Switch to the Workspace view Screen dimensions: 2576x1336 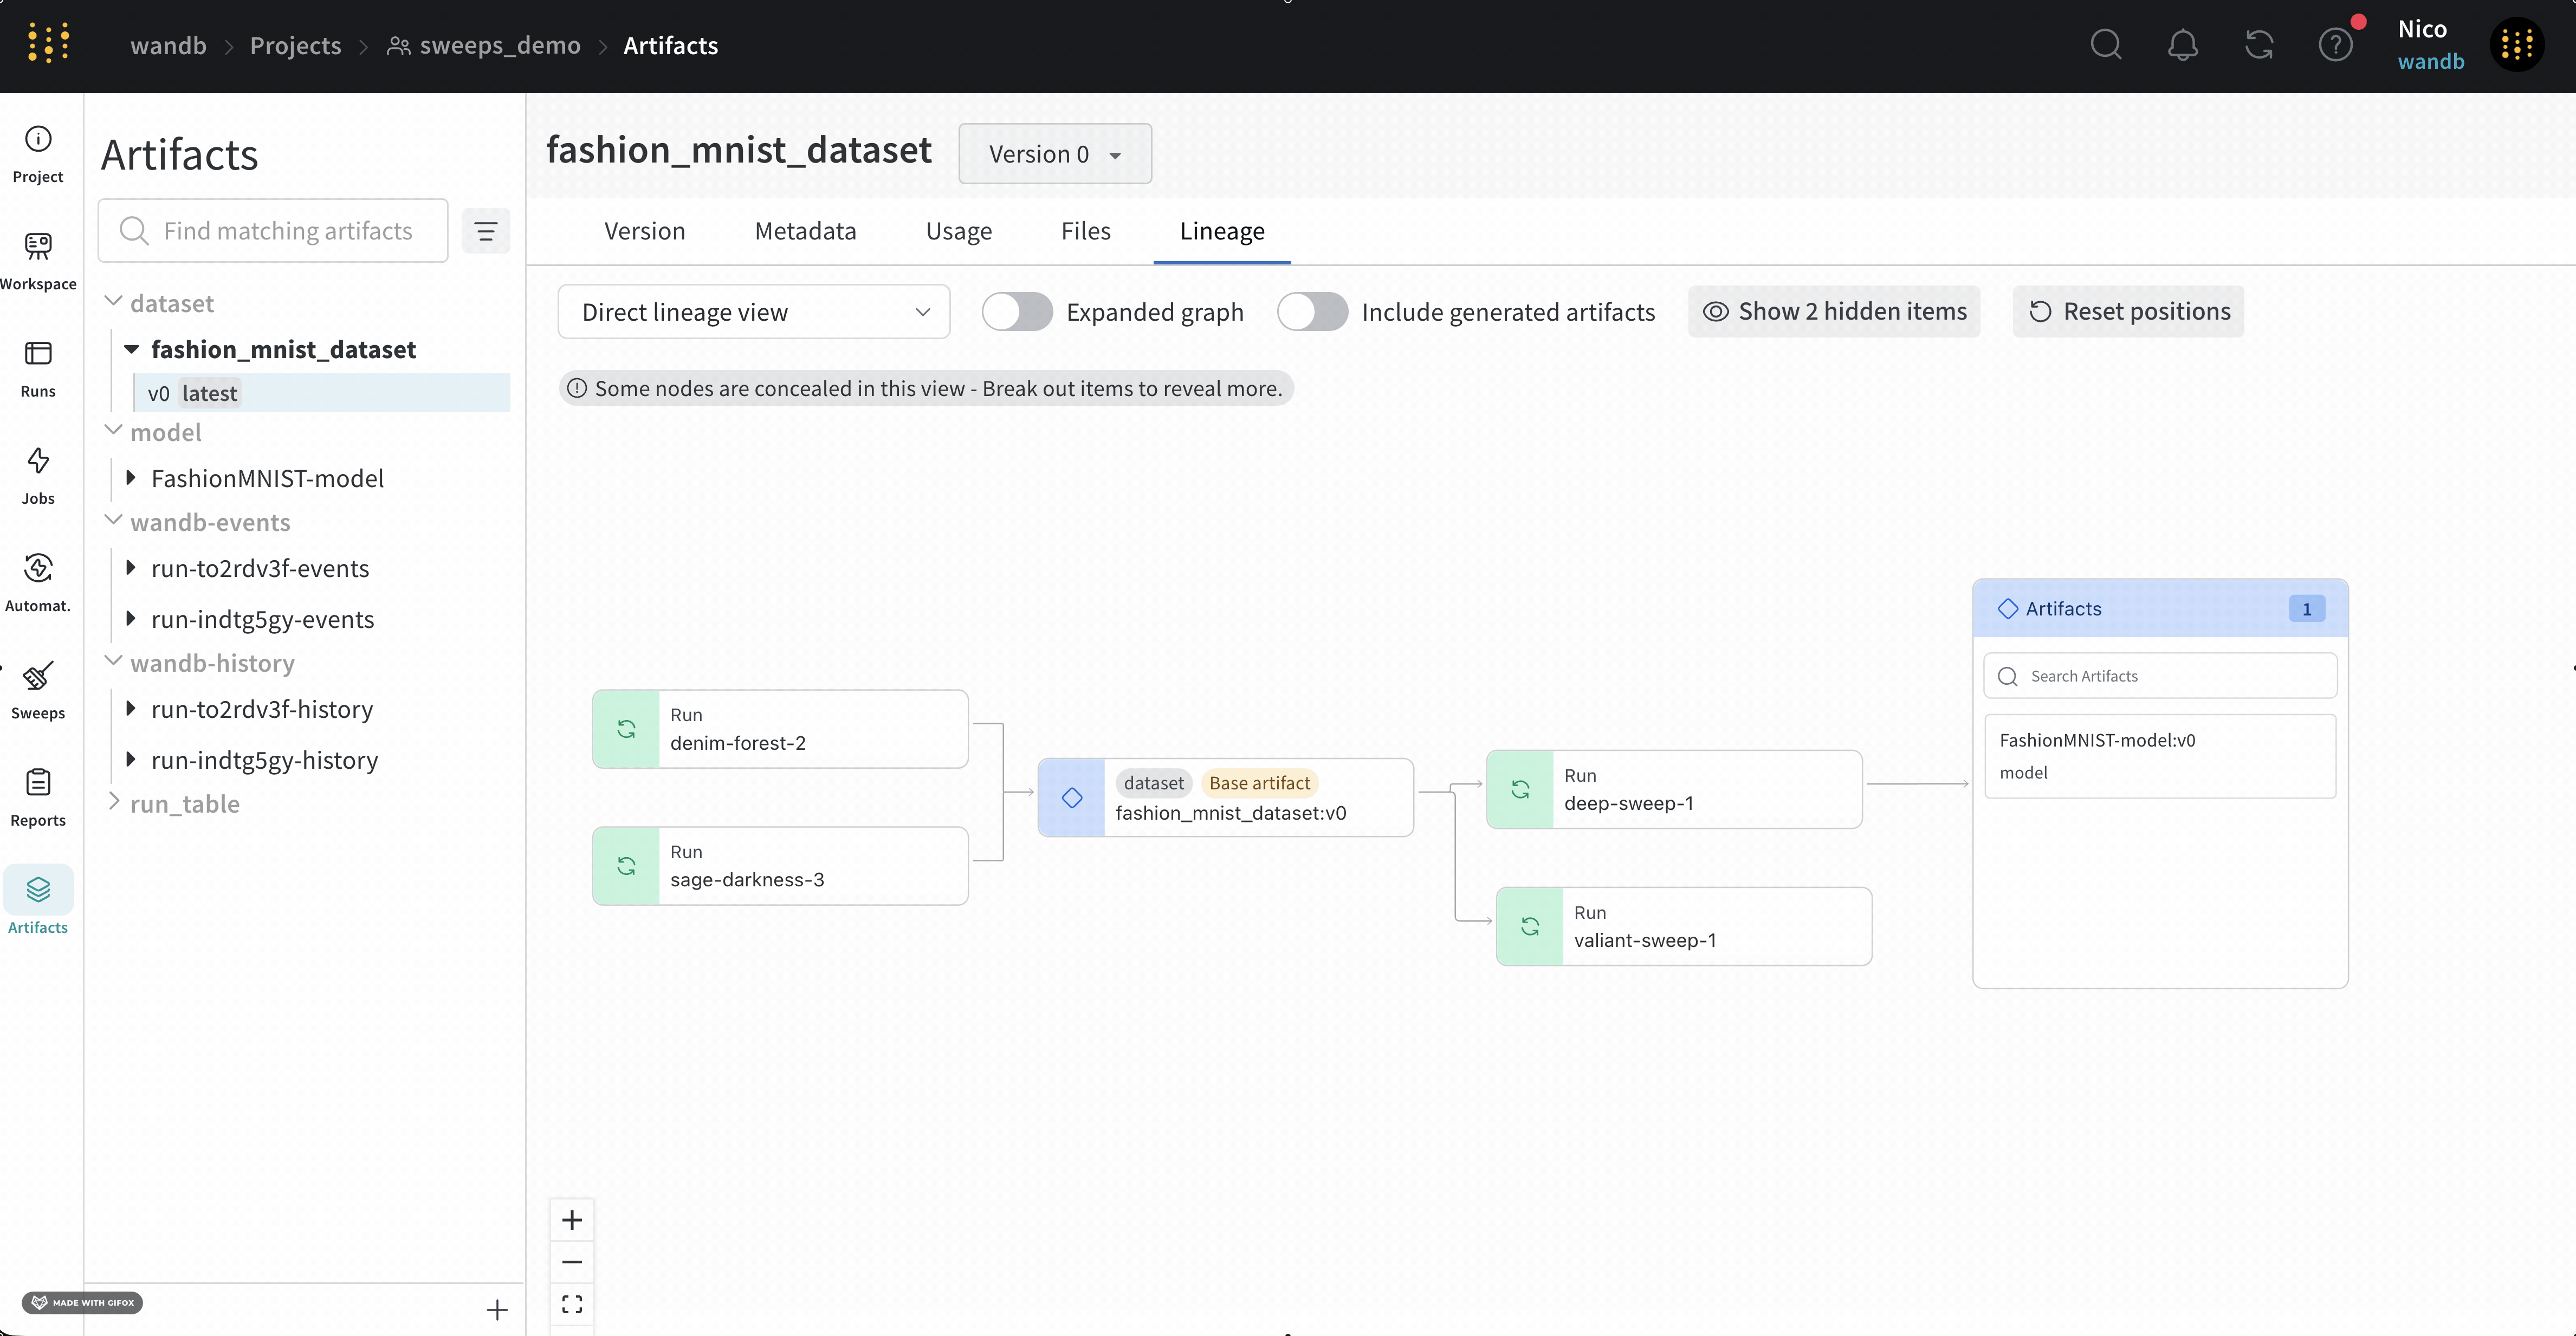[38, 260]
